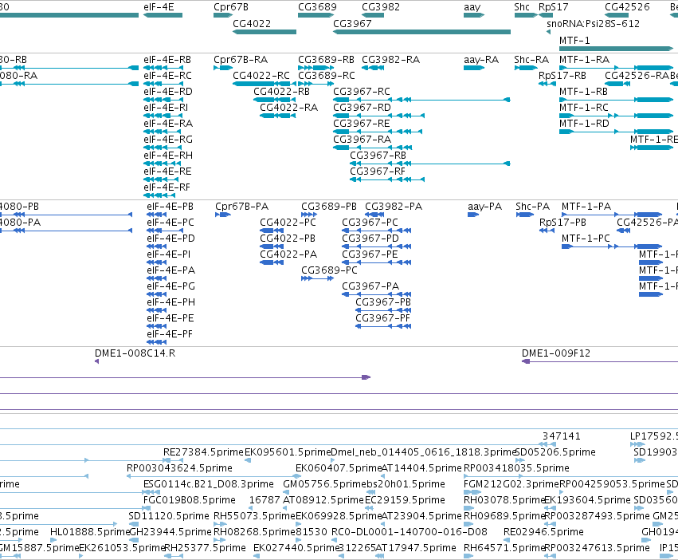Click EST AT14404.5prime
Image resolution: width=678 pixels, height=560 pixels.
[x=421, y=468]
